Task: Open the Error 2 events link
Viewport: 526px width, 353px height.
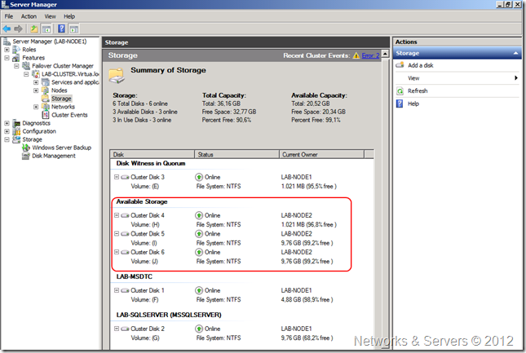Action: 370,55
